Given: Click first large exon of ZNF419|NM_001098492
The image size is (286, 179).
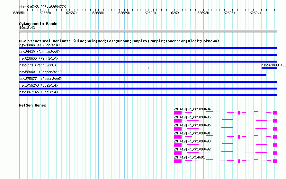Looking at the screenshot, I should [x=178, y=153].
